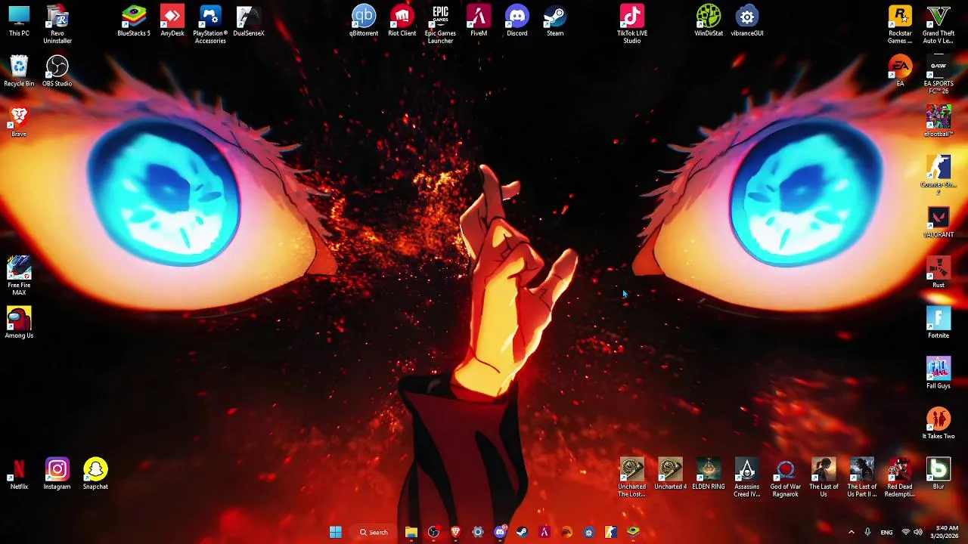
Task: Open The Last of Us Part II
Action: 862,478
